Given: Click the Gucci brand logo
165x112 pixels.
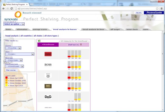Looking at the screenshot, I should [48, 75].
